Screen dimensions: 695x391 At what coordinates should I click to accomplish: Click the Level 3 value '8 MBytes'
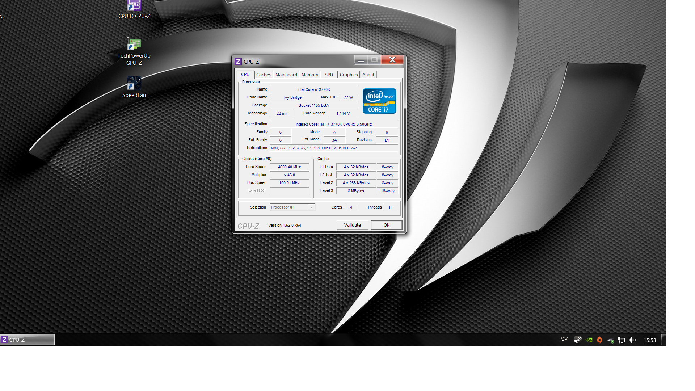coord(356,191)
